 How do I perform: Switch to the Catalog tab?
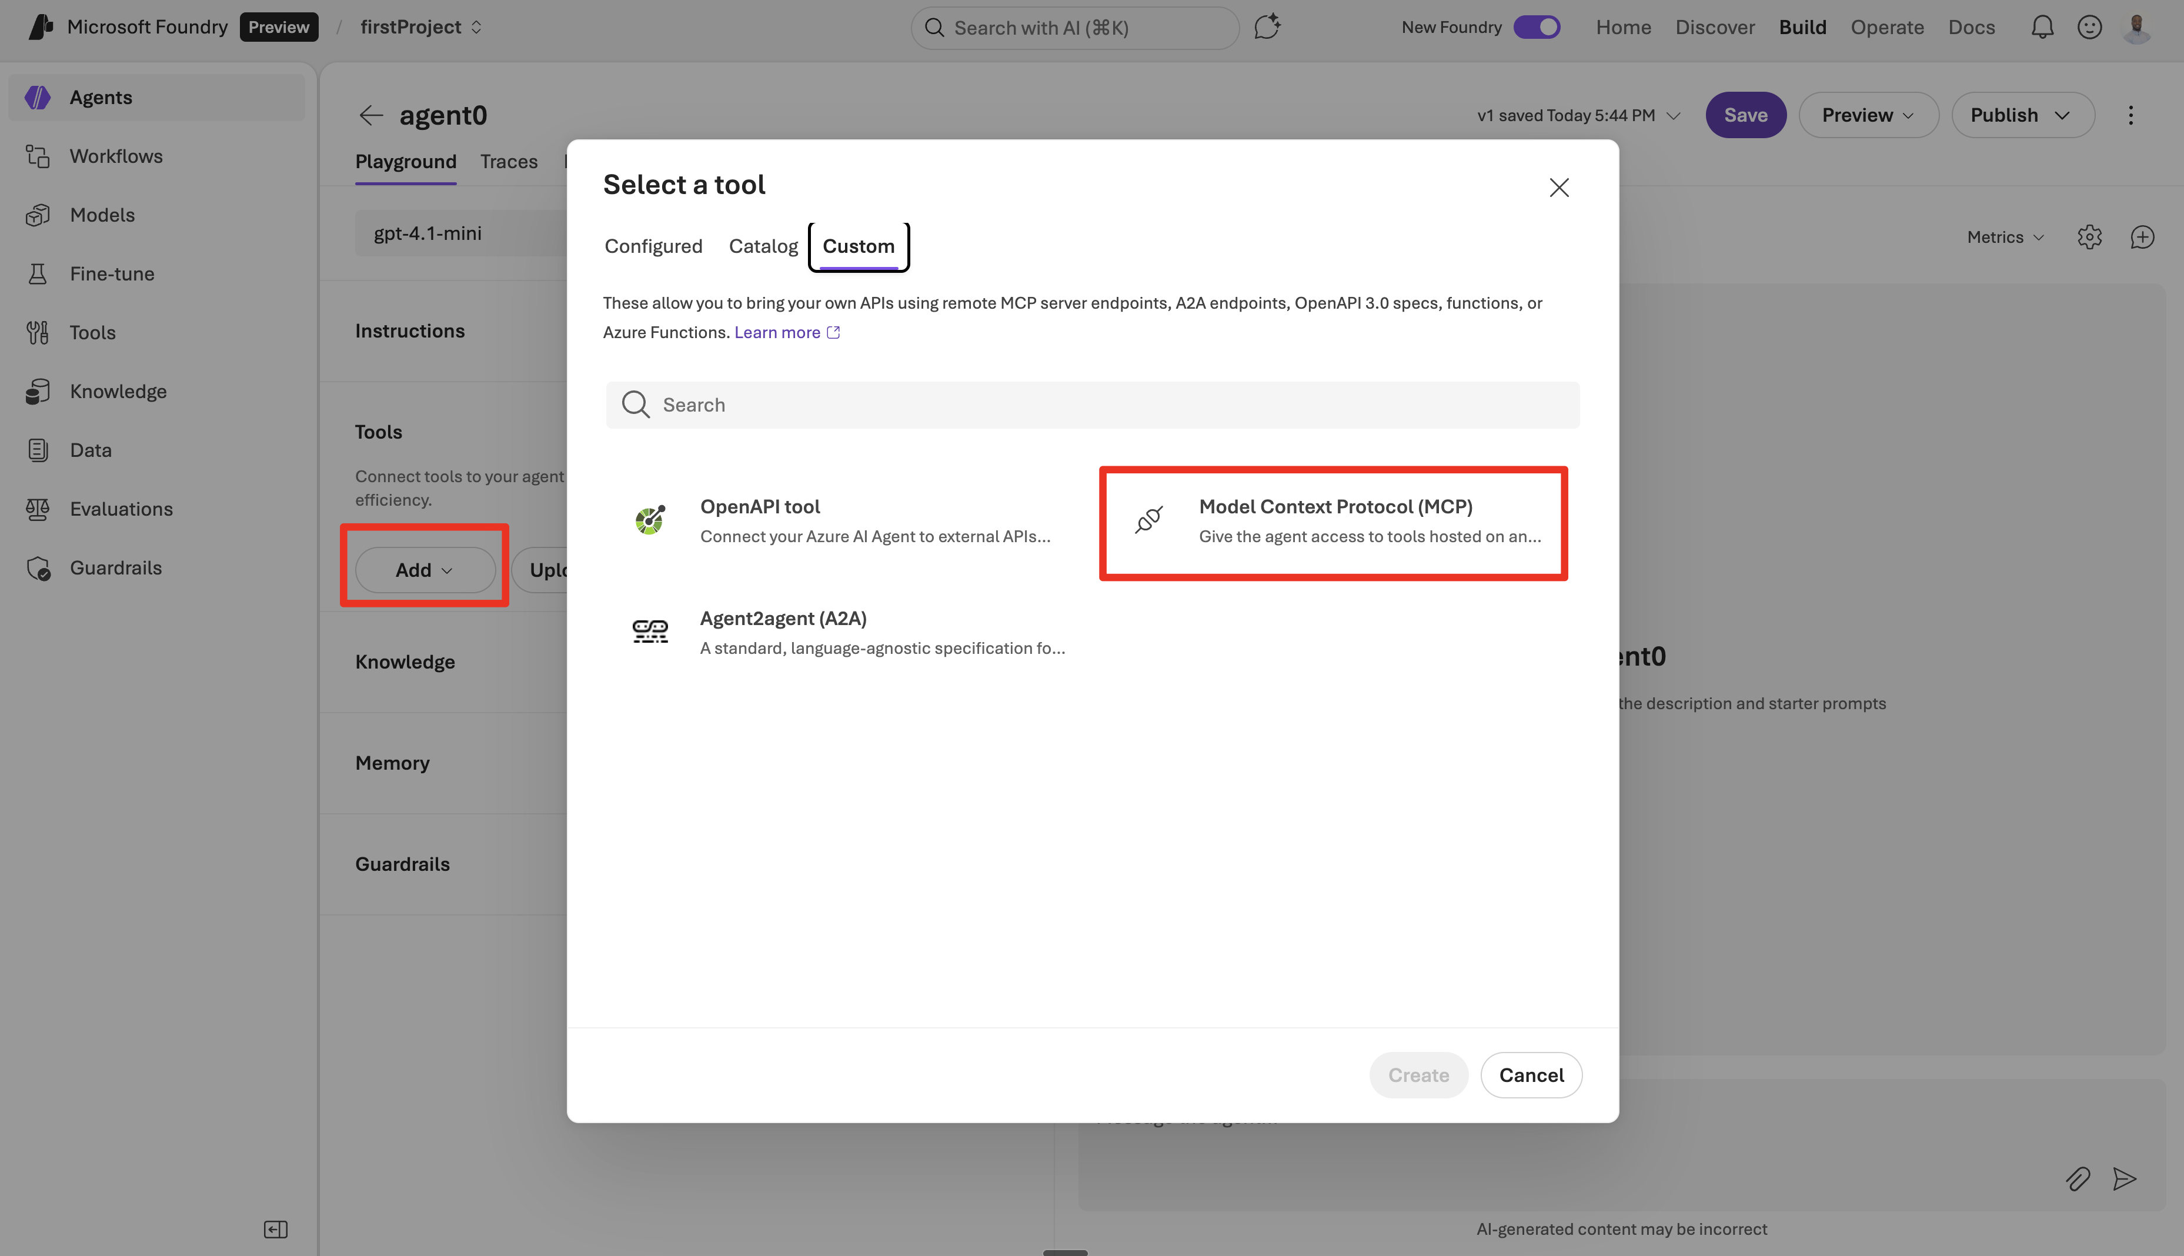(763, 246)
